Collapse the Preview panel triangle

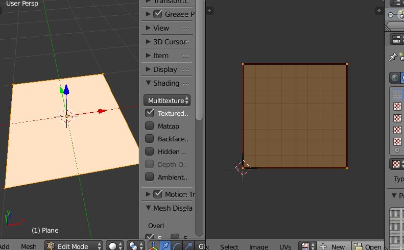click(394, 195)
